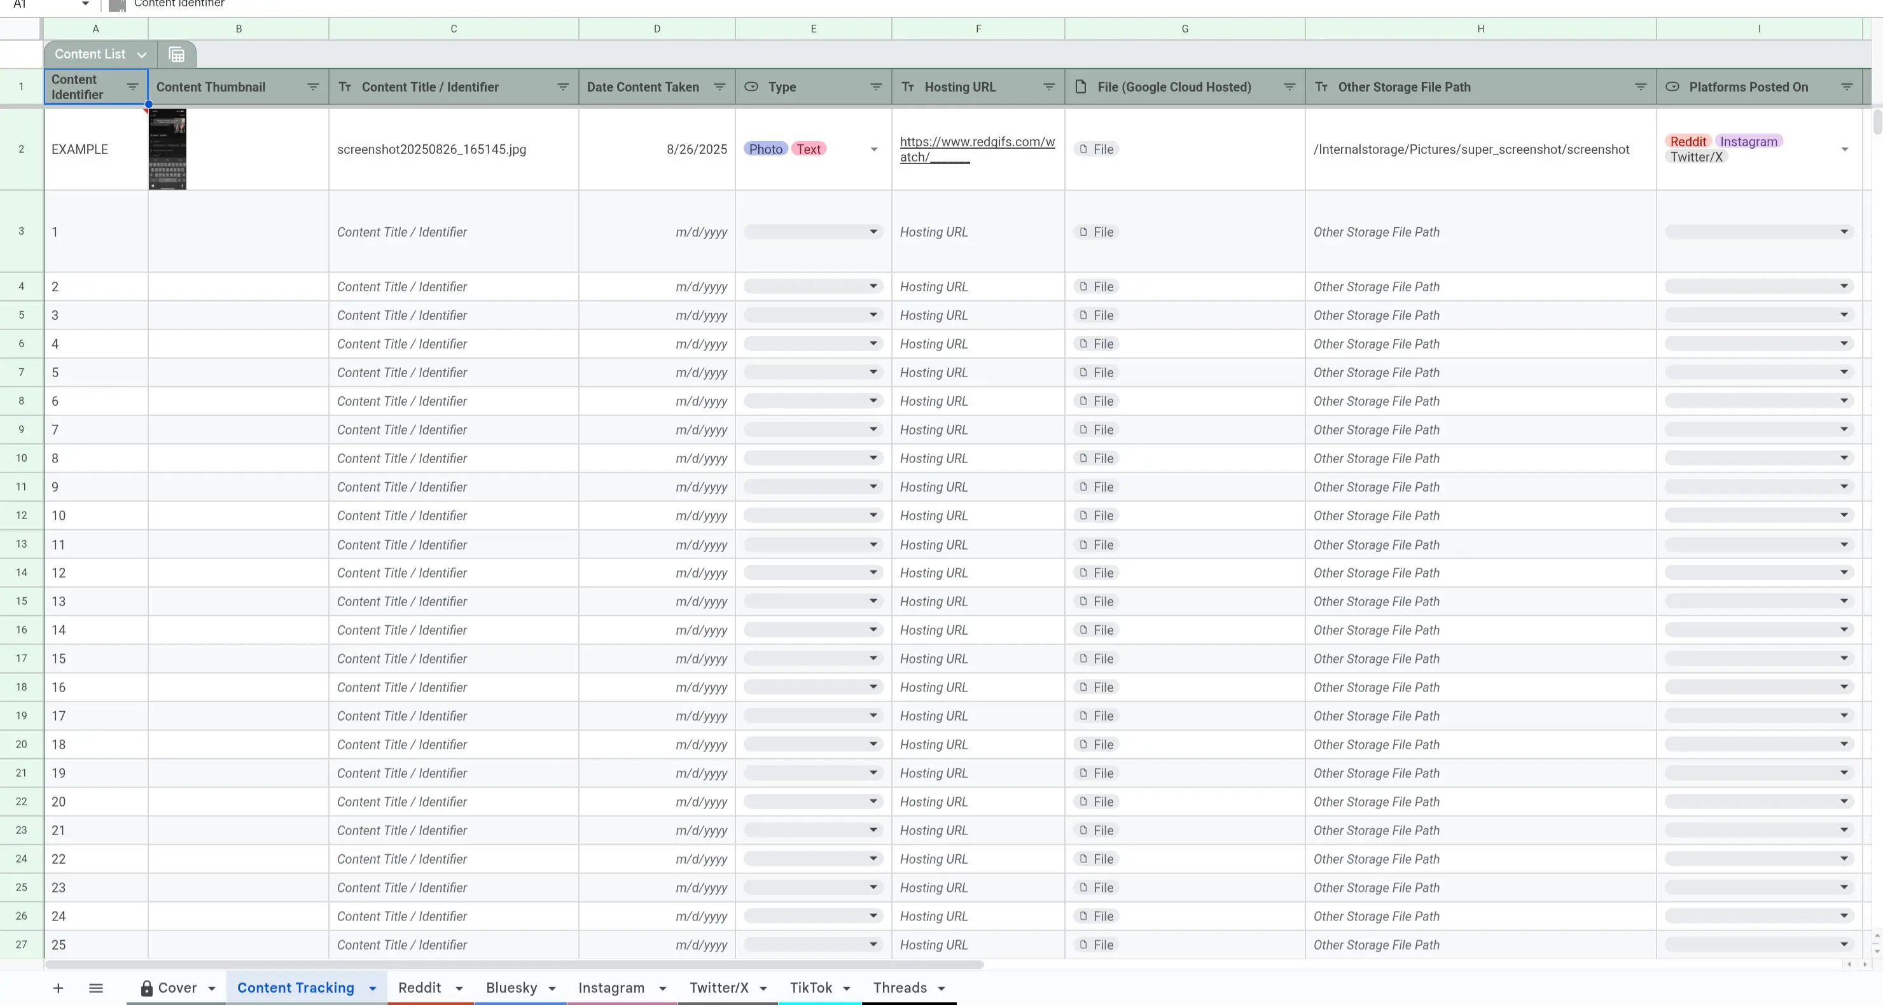Open Platforms Posted On dropdown for row 3
Screen dimensions: 1883x1005
point(1844,232)
